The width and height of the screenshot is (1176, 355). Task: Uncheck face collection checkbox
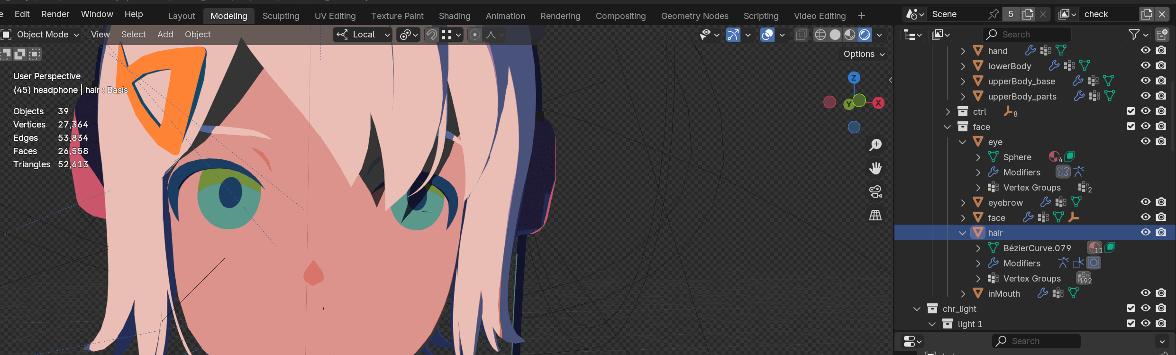[1130, 126]
